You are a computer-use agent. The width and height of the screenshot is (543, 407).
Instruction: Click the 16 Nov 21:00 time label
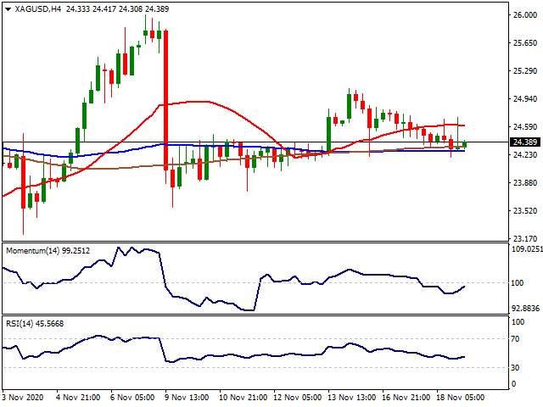click(406, 397)
